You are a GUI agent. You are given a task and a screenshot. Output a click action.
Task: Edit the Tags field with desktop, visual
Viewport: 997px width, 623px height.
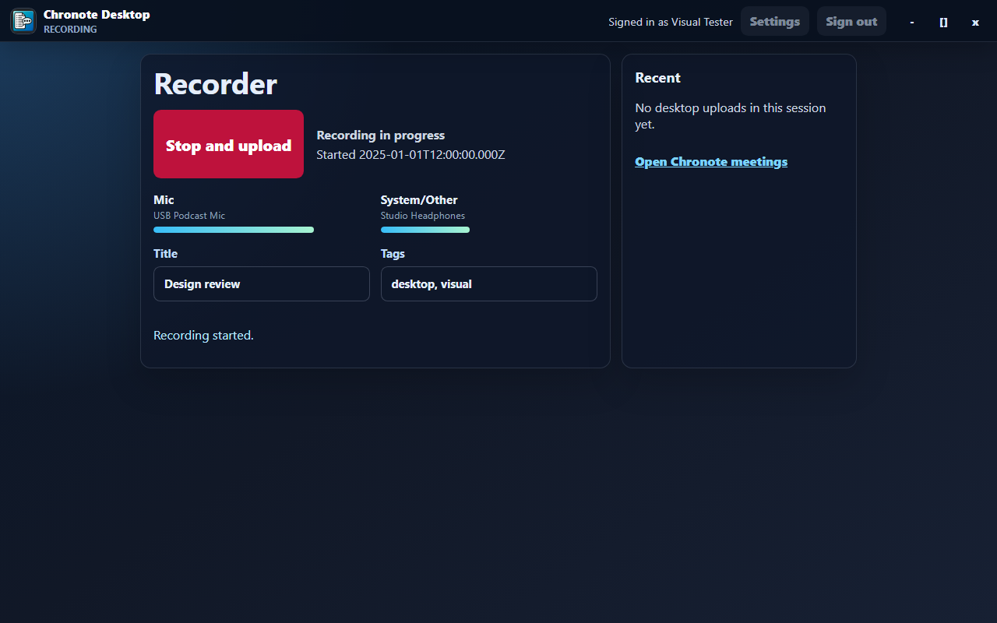tap(489, 284)
